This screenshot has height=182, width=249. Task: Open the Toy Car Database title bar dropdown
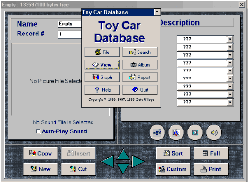click(157, 12)
